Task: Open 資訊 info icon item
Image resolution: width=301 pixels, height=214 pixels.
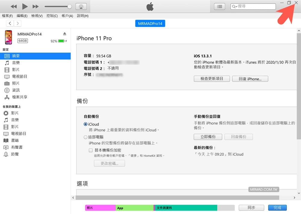Action: (x=35, y=90)
